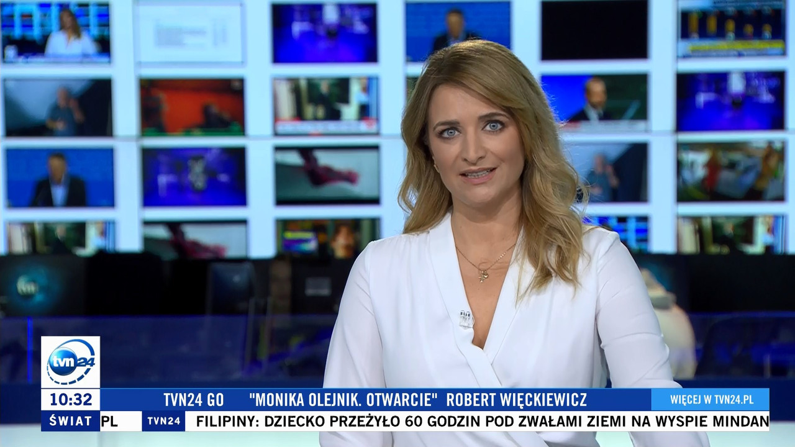Click the "MONIKA OLEJNIK. OTWARCIE" title text
Image resolution: width=795 pixels, height=447 pixels.
coord(343,399)
